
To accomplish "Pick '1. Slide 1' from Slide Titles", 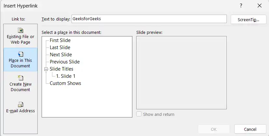I will tap(66, 76).
